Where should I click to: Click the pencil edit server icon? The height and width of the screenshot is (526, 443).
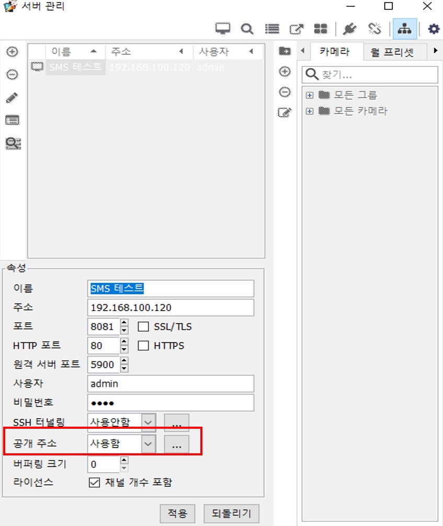click(x=12, y=97)
